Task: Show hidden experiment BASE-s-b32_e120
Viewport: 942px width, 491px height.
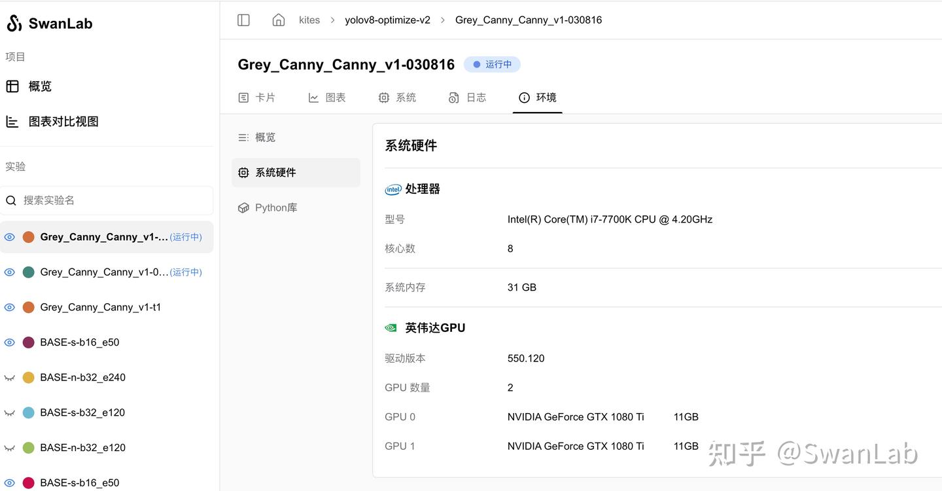Action: click(x=10, y=413)
